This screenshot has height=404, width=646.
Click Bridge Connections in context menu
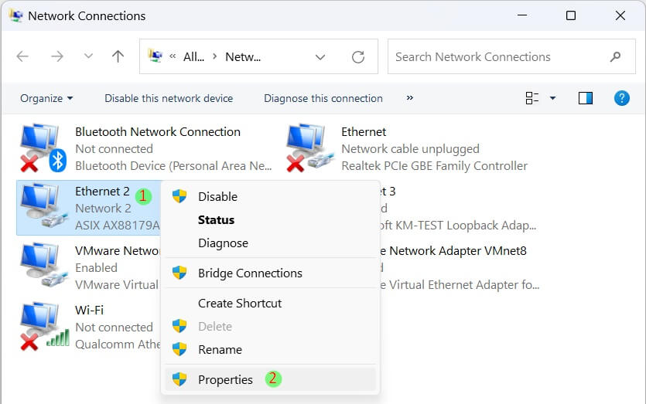point(250,273)
